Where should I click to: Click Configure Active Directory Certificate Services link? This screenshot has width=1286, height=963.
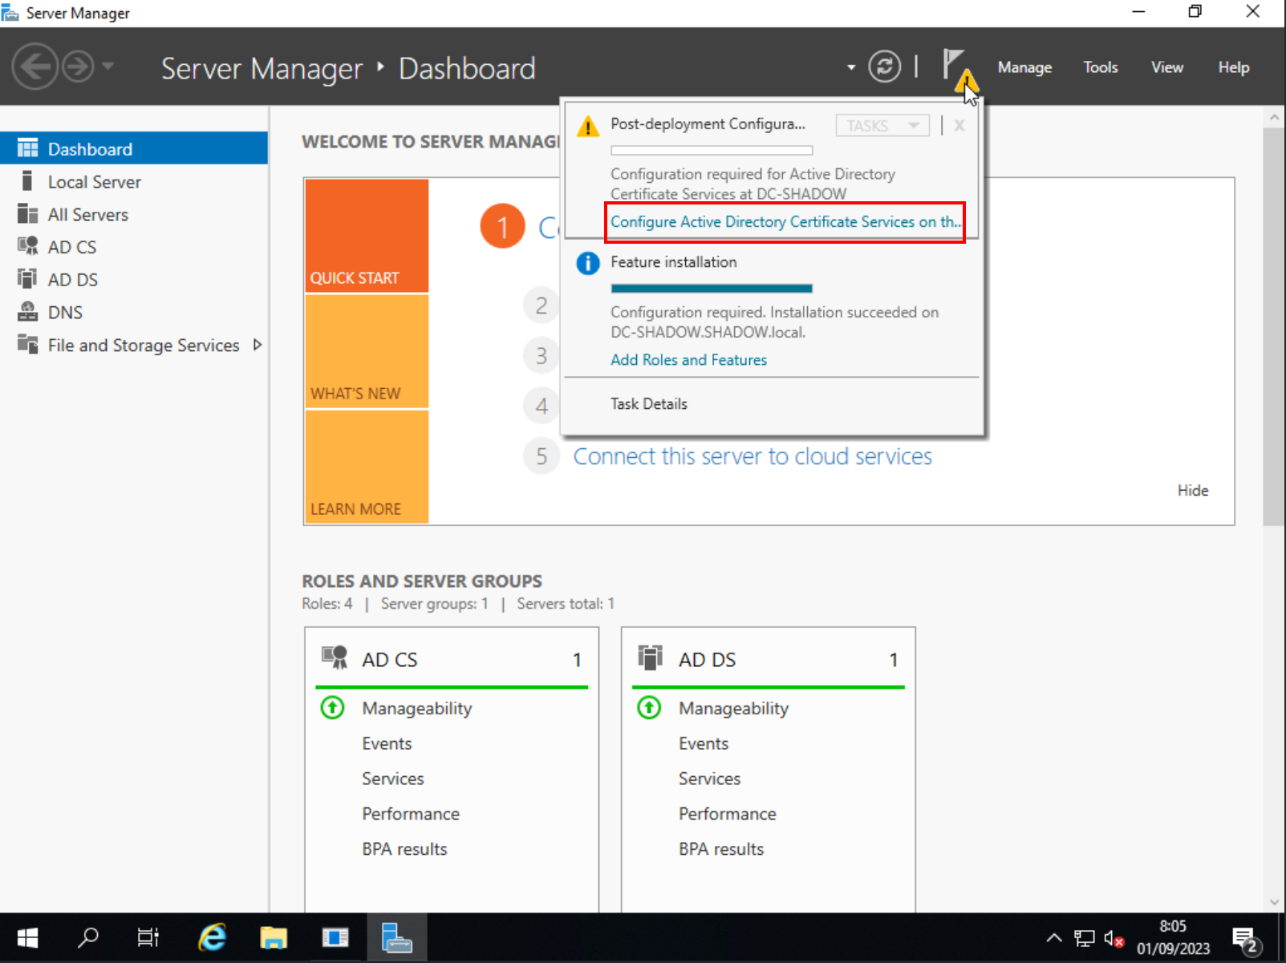click(785, 222)
